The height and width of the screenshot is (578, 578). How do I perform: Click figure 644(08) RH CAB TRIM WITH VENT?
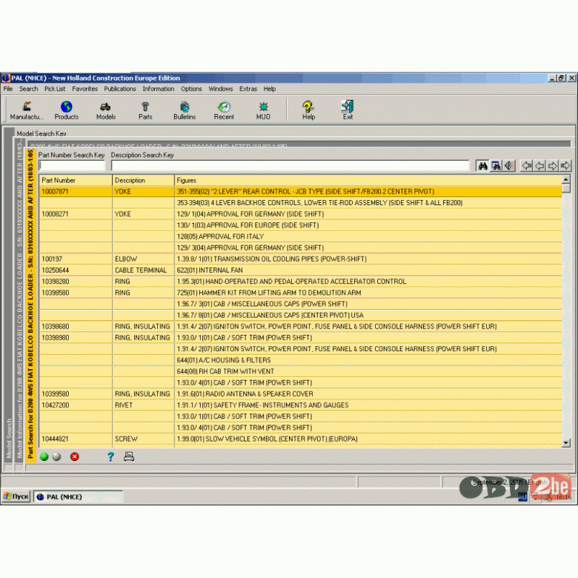coord(225,371)
